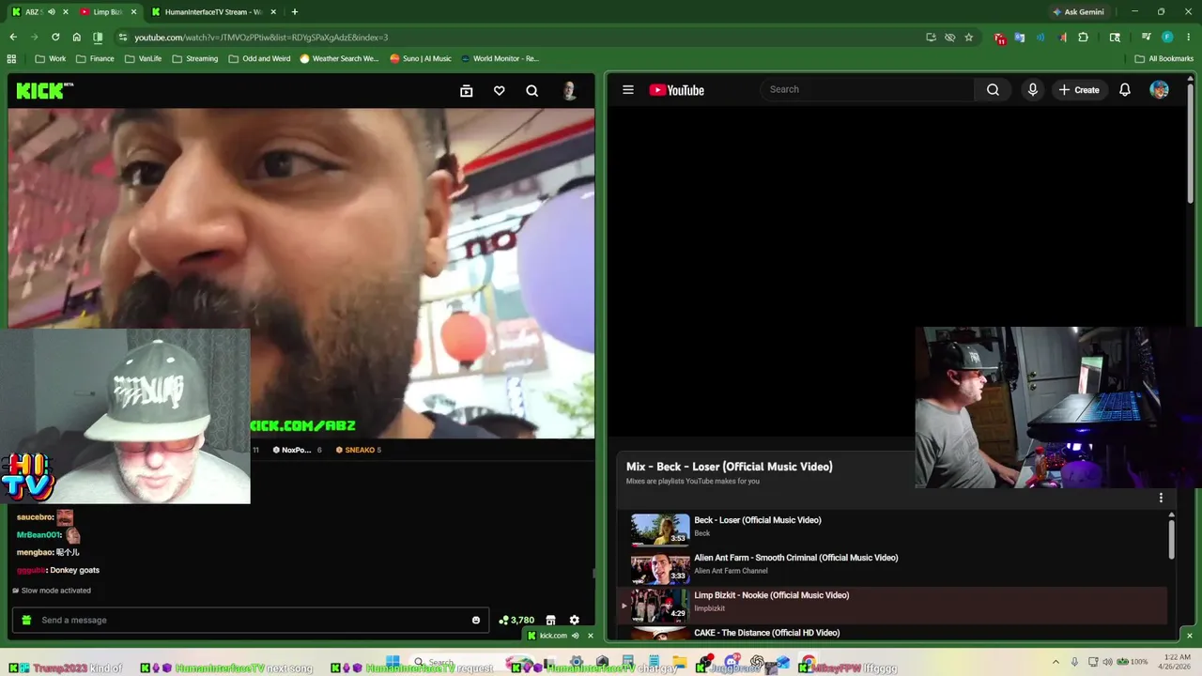Open a new browser tab

click(294, 12)
